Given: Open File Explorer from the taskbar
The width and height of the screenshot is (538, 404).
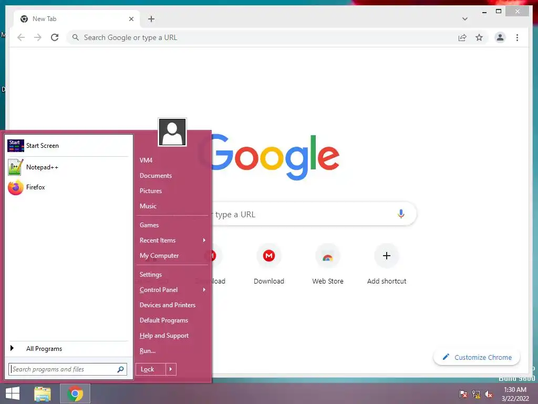Looking at the screenshot, I should [x=43, y=393].
